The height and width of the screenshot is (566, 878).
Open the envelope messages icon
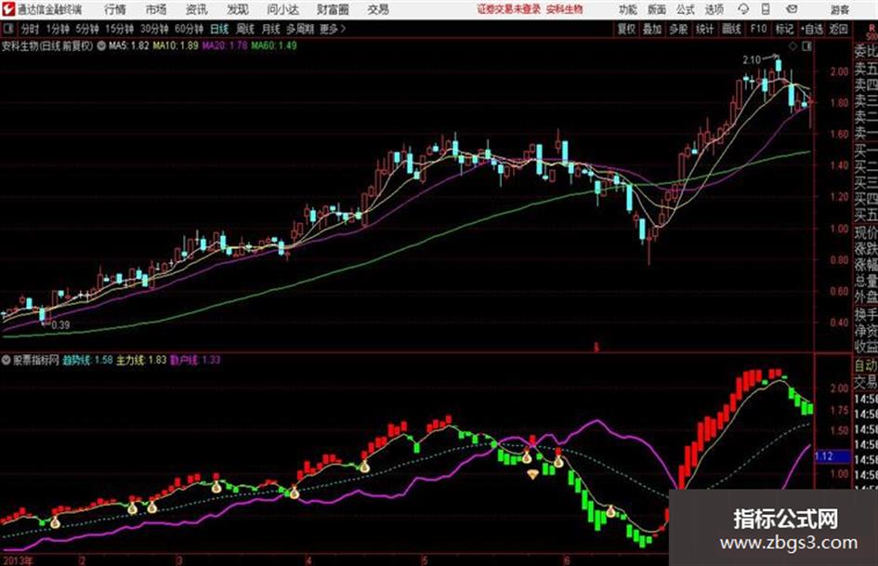point(792,9)
